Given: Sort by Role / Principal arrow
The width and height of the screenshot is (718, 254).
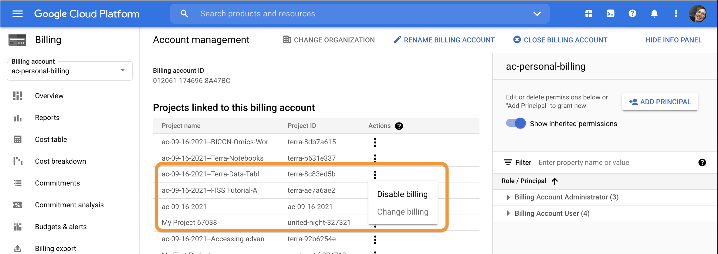Looking at the screenshot, I should (555, 181).
